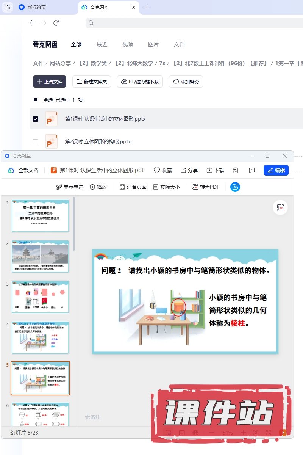Screen dimensions: 303x455
Task: Check the 第2课时 立体图形的构成 file checkbox
Action: click(36, 142)
